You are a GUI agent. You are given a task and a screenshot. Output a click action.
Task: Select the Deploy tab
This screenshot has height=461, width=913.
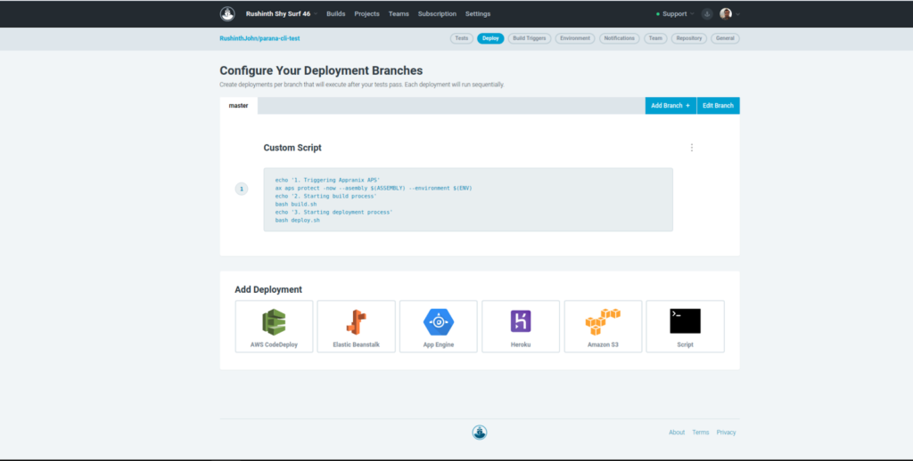click(491, 38)
